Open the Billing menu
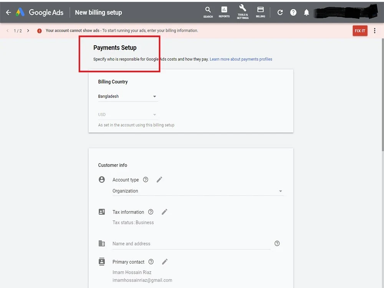The width and height of the screenshot is (384, 288). point(260,12)
